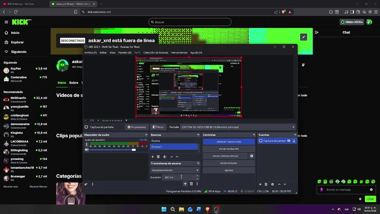
Task: Open Desvanecimiento transition dropdown
Action: tap(175, 170)
